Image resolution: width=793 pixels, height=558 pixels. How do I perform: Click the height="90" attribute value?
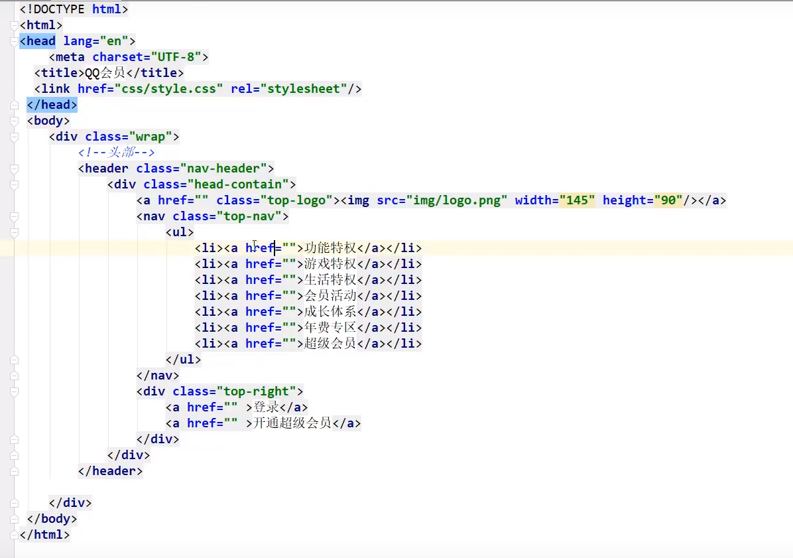tap(668, 200)
